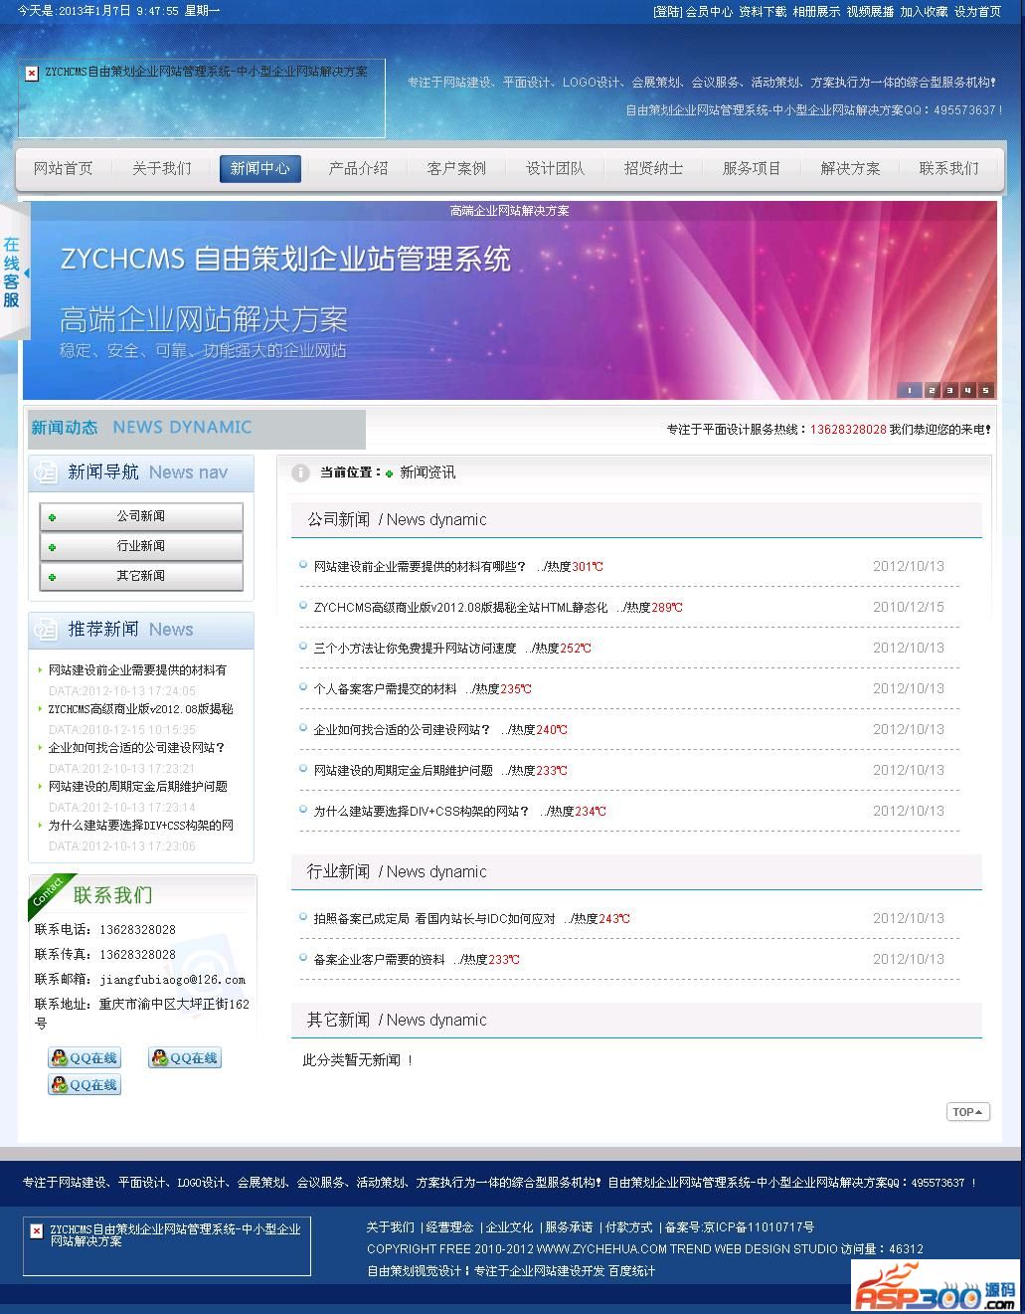Click the QQ online icon in second row
This screenshot has height=1314, width=1025.
[x=85, y=1085]
